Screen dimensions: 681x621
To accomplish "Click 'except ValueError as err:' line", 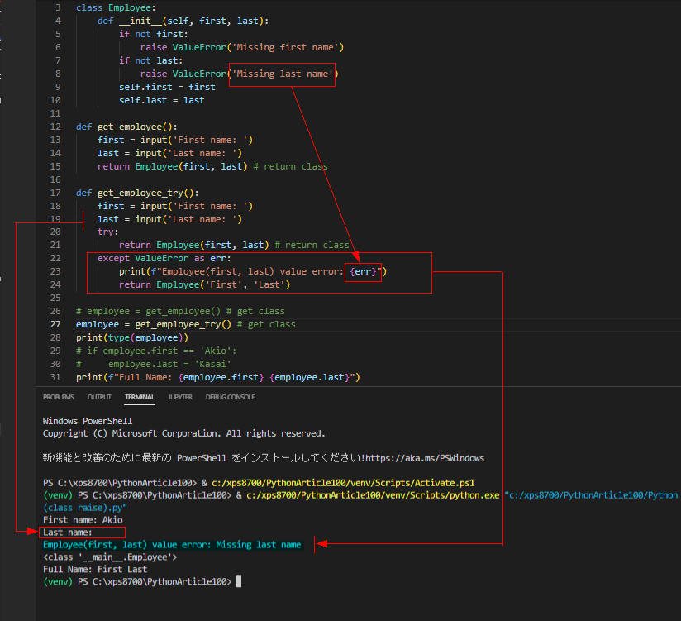I will coord(164,258).
